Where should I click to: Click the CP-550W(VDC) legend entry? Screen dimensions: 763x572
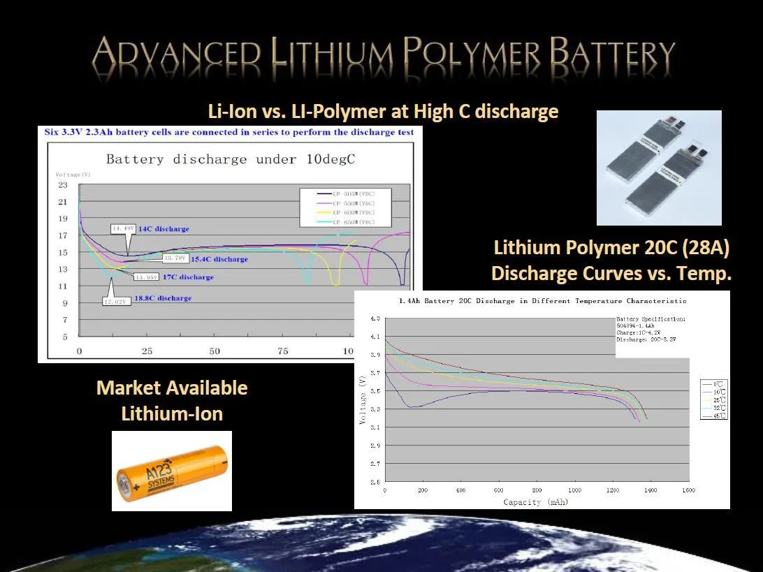[x=346, y=203]
